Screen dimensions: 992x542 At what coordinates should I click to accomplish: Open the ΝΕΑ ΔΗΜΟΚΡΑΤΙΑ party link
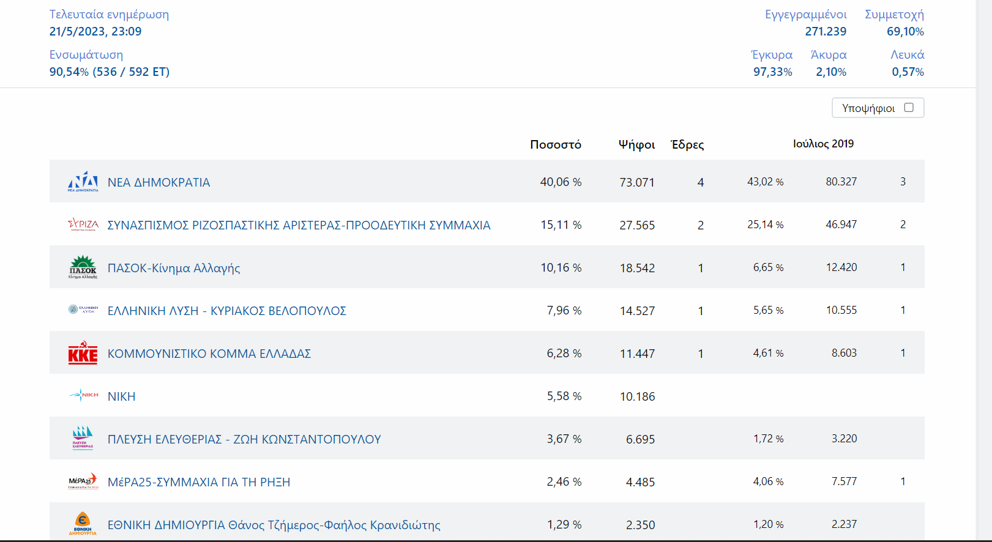click(158, 182)
